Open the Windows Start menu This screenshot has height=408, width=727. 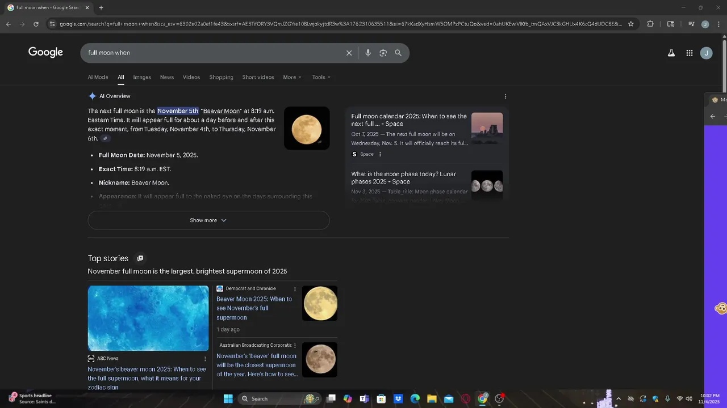[228, 398]
